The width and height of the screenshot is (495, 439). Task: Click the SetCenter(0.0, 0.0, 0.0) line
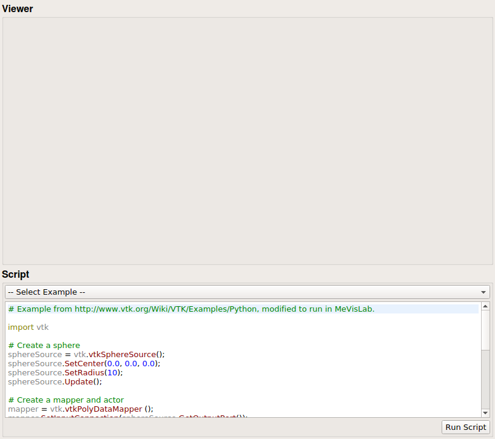coord(84,364)
